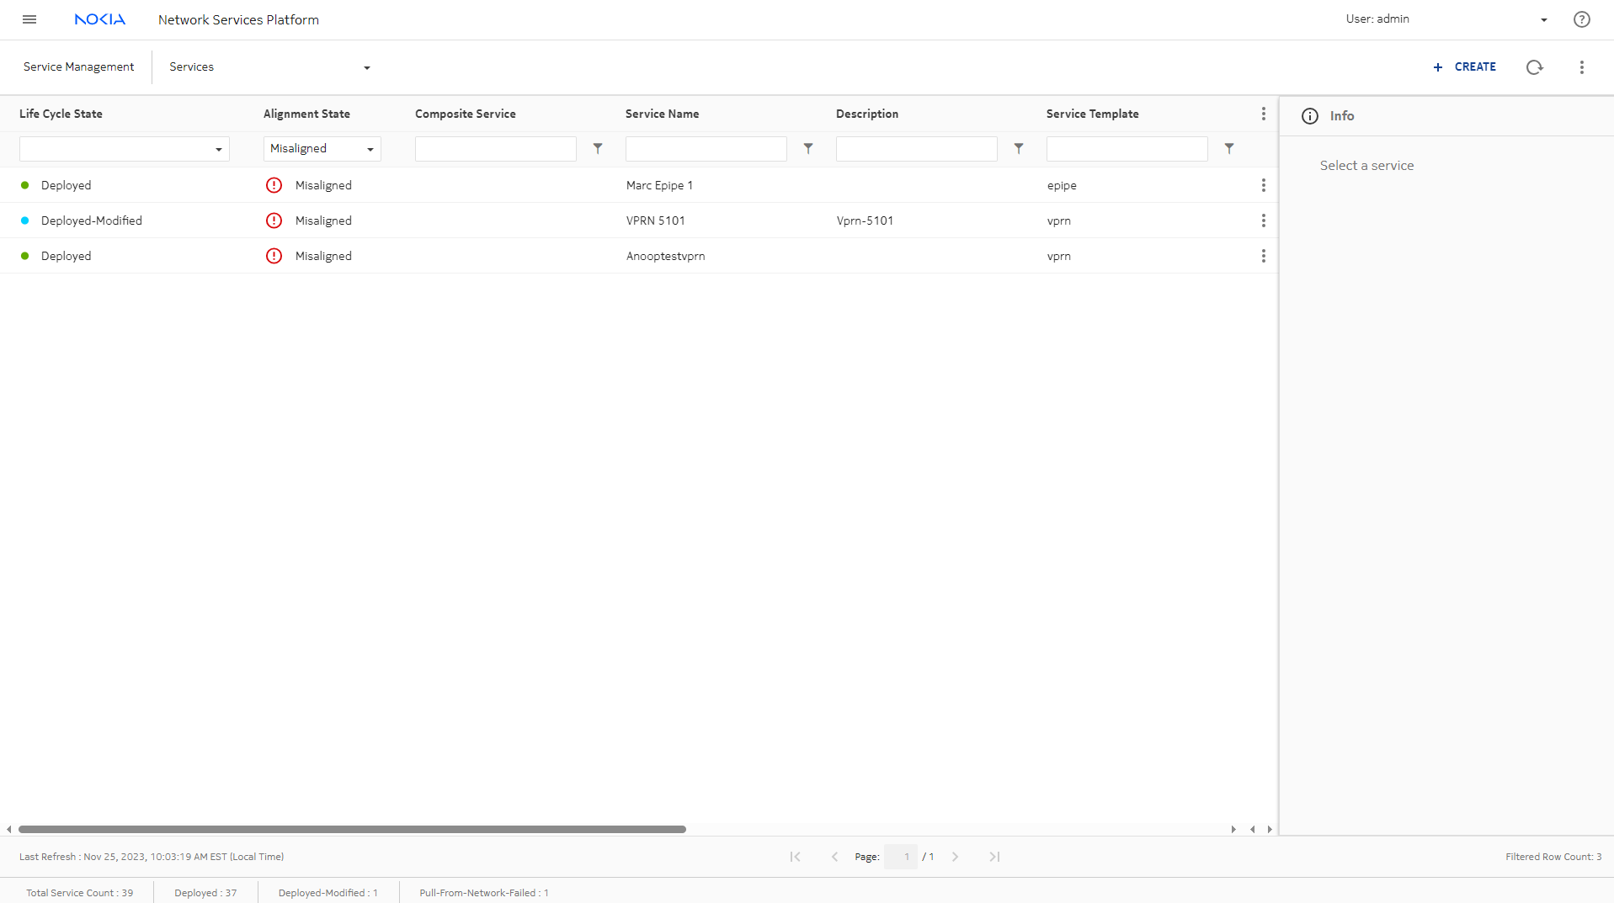
Task: Open the top-right more options menu
Action: pyautogui.click(x=1581, y=67)
